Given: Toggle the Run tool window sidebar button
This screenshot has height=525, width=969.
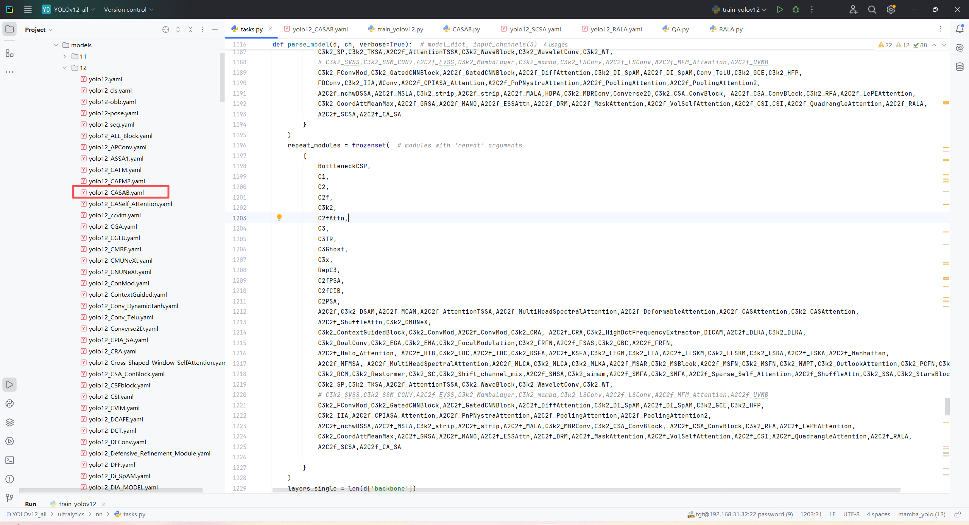Looking at the screenshot, I should coord(9,384).
